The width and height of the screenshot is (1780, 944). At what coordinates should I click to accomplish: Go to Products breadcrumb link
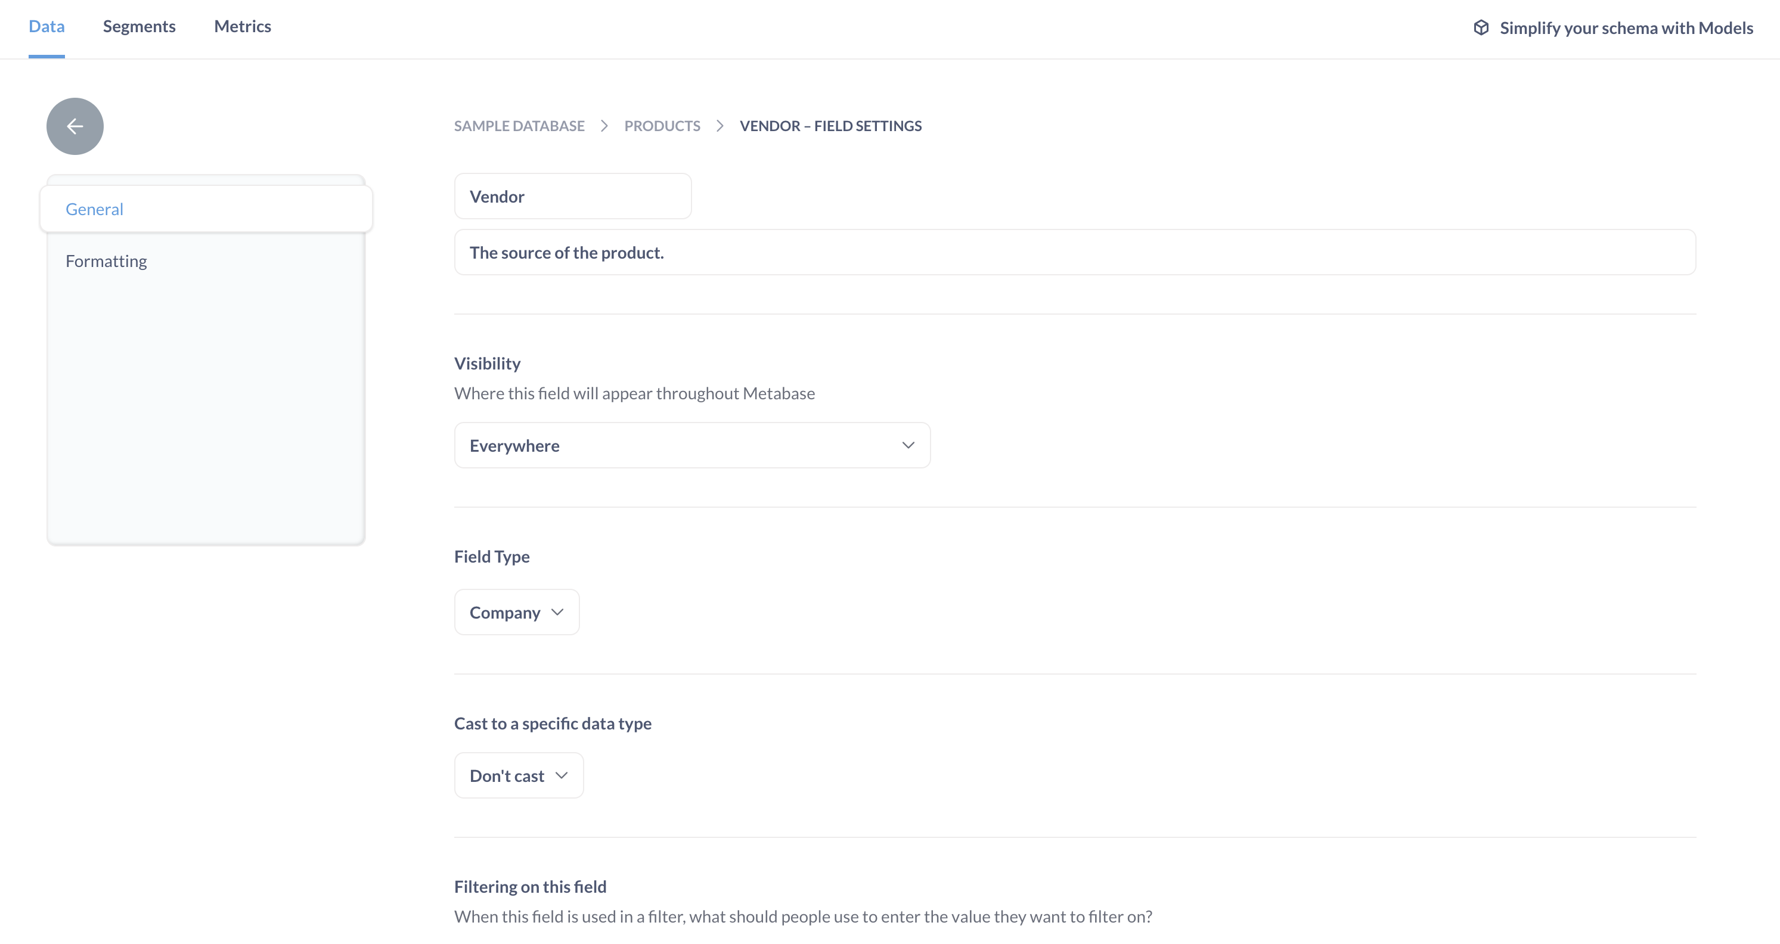tap(662, 126)
